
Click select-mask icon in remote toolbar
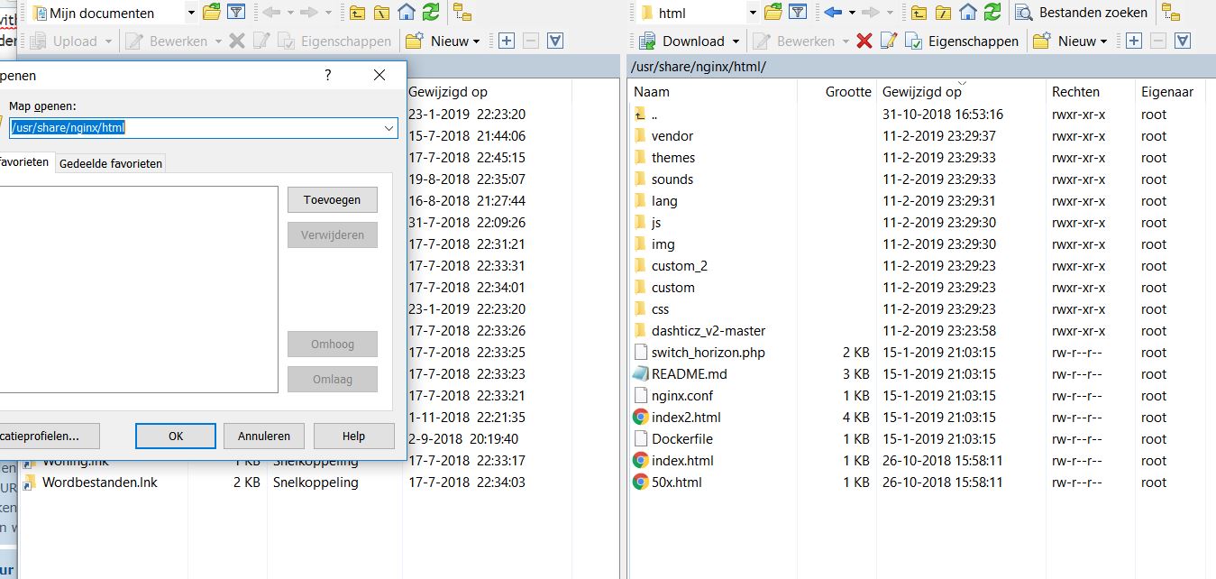pyautogui.click(x=1183, y=41)
